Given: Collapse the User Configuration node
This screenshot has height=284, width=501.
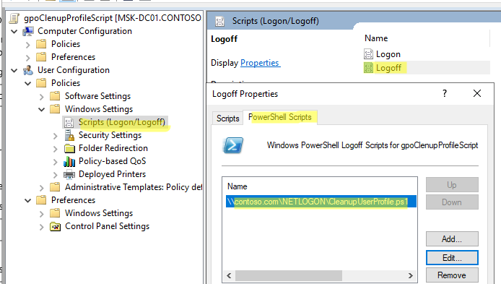Looking at the screenshot, I should (14, 70).
